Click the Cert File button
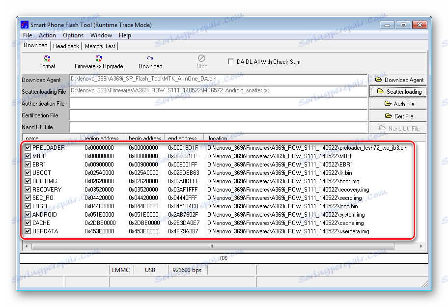Image resolution: width=448 pixels, height=307 pixels. pyautogui.click(x=398, y=116)
